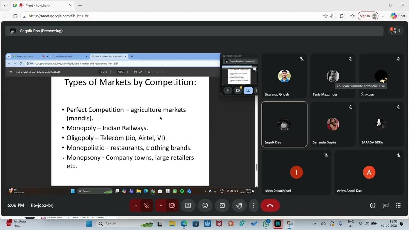
Task: Refresh the Meet page in Edge
Action: [15, 16]
